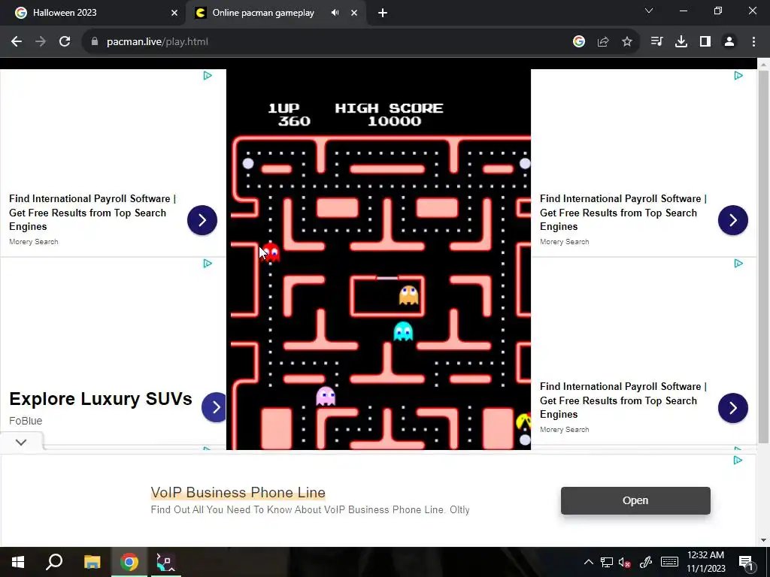Image resolution: width=770 pixels, height=577 pixels.
Task: Open lower-right Find International Payroll Software link
Action: [623, 400]
